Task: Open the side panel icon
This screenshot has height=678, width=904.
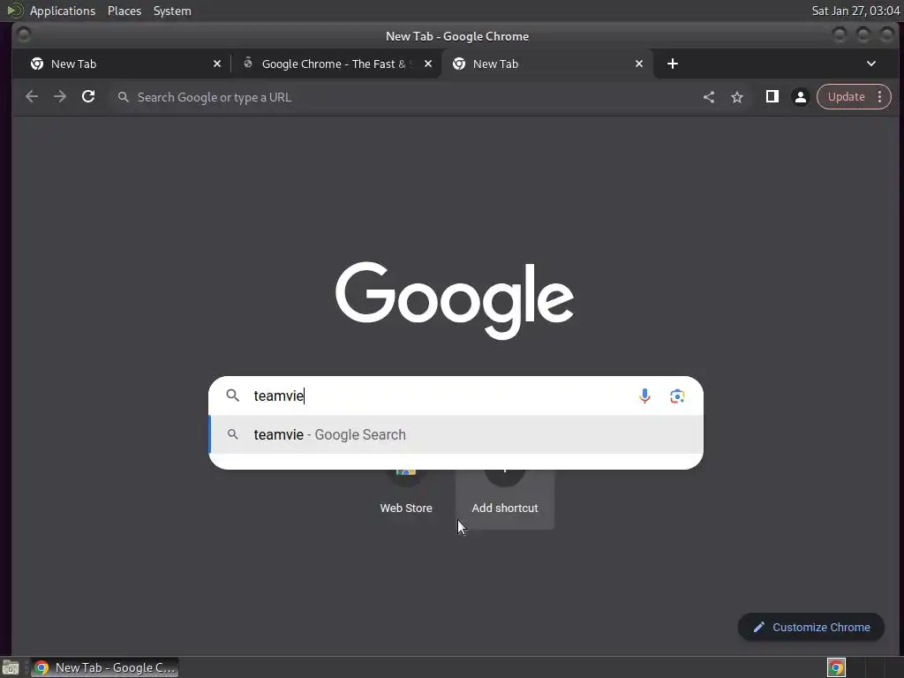Action: (x=772, y=97)
